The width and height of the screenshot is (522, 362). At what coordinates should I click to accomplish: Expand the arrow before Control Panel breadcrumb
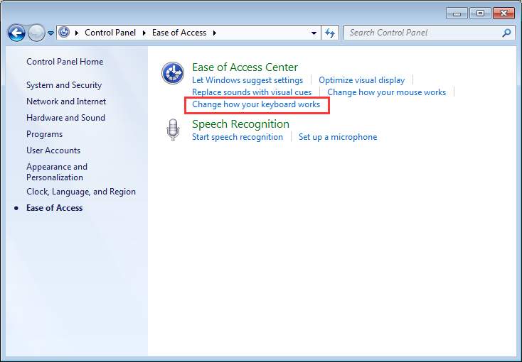(77, 33)
